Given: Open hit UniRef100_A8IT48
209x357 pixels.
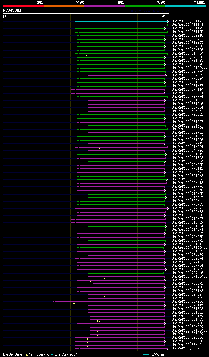Looking at the screenshot, I should tap(188, 25).
